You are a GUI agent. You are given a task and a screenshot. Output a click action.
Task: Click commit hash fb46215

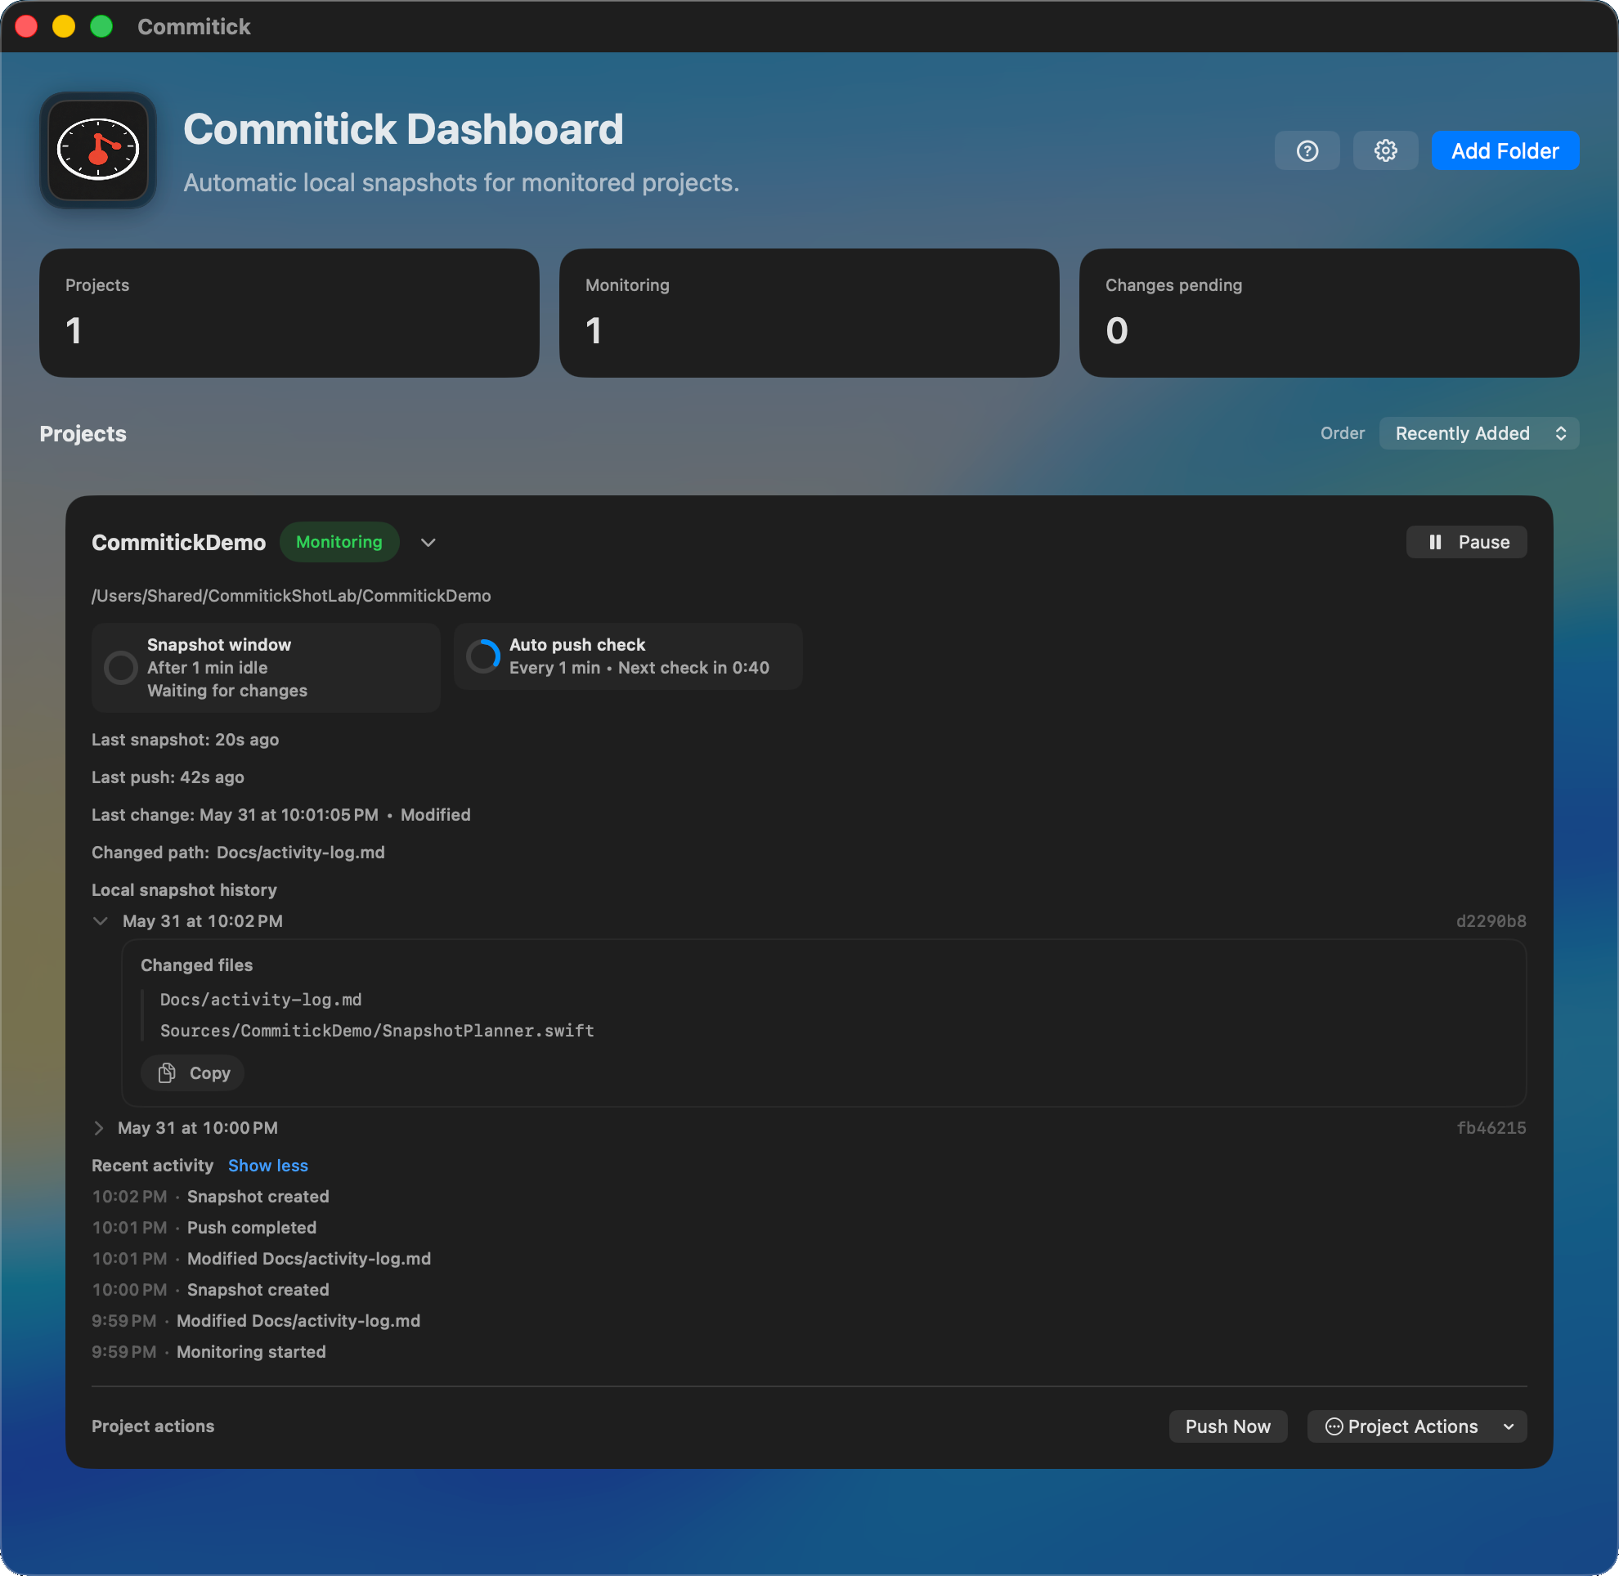(x=1491, y=1128)
